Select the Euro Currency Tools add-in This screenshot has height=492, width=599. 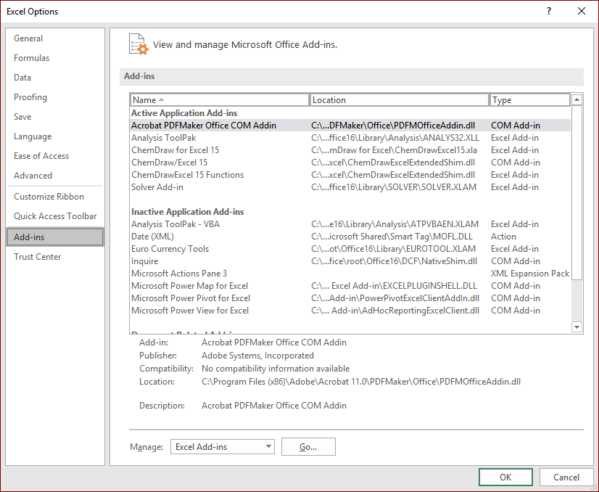tap(350, 249)
